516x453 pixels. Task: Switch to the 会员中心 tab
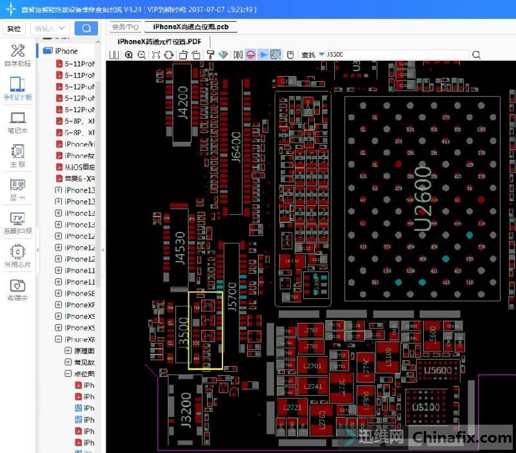(x=125, y=27)
